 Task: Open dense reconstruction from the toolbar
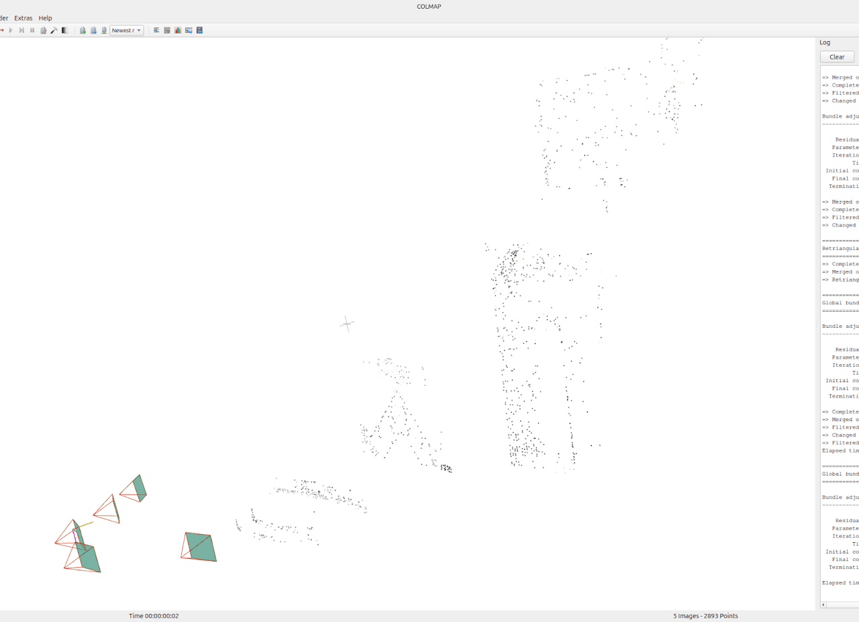(x=64, y=30)
